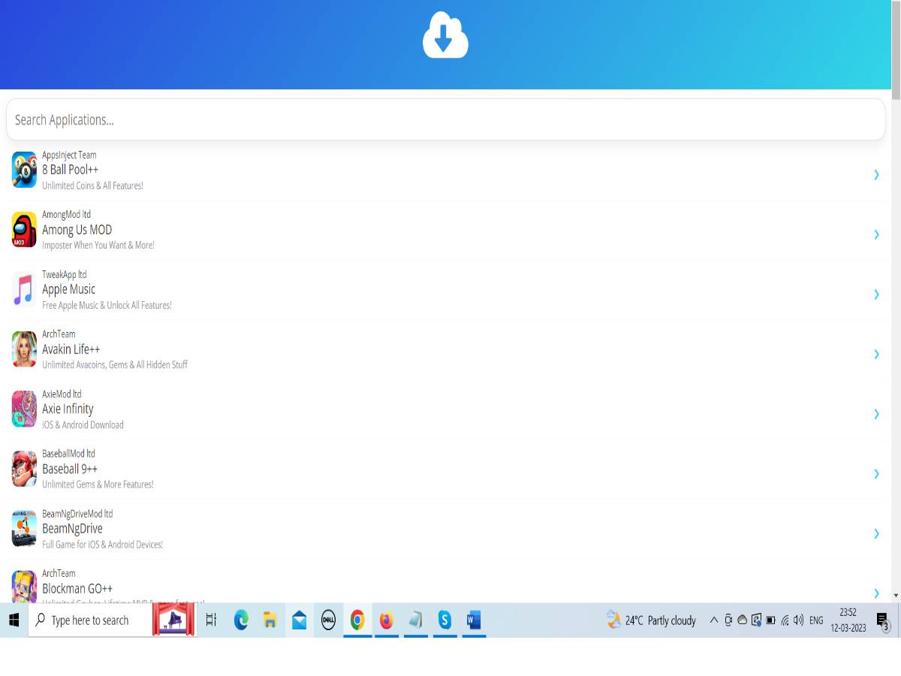Click the ENG language indicator
Image resolution: width=901 pixels, height=676 pixels.
pyautogui.click(x=816, y=620)
